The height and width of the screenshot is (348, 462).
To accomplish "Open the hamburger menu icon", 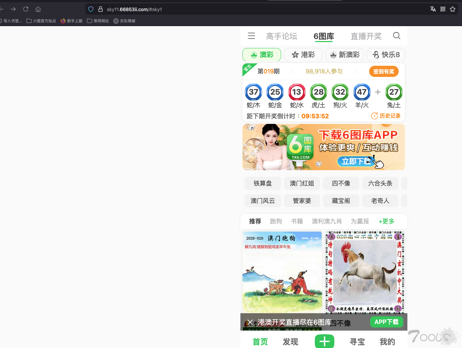I will pos(251,36).
